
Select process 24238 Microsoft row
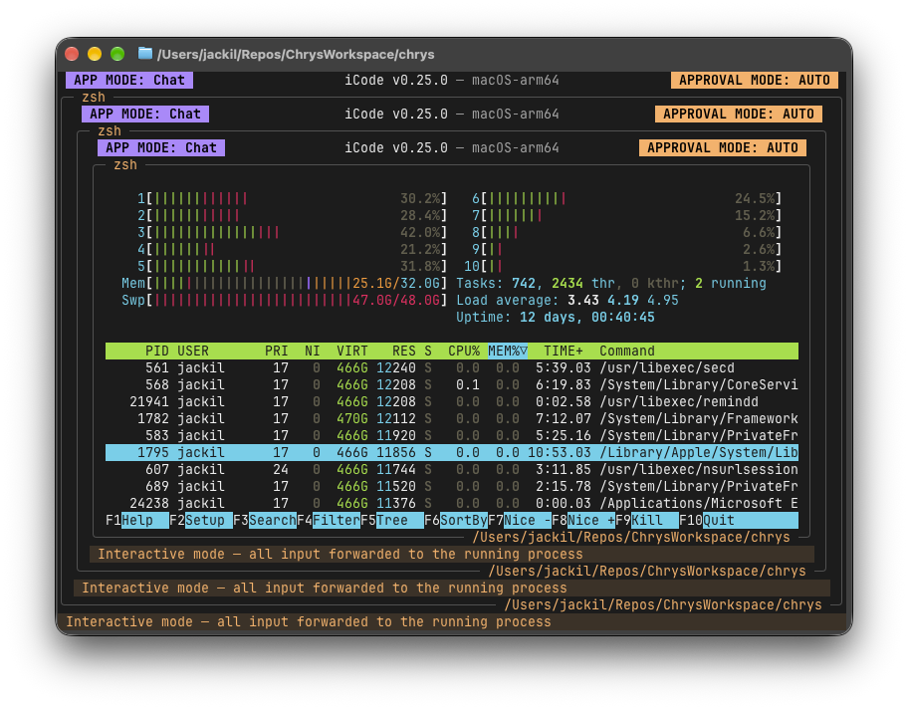452,503
